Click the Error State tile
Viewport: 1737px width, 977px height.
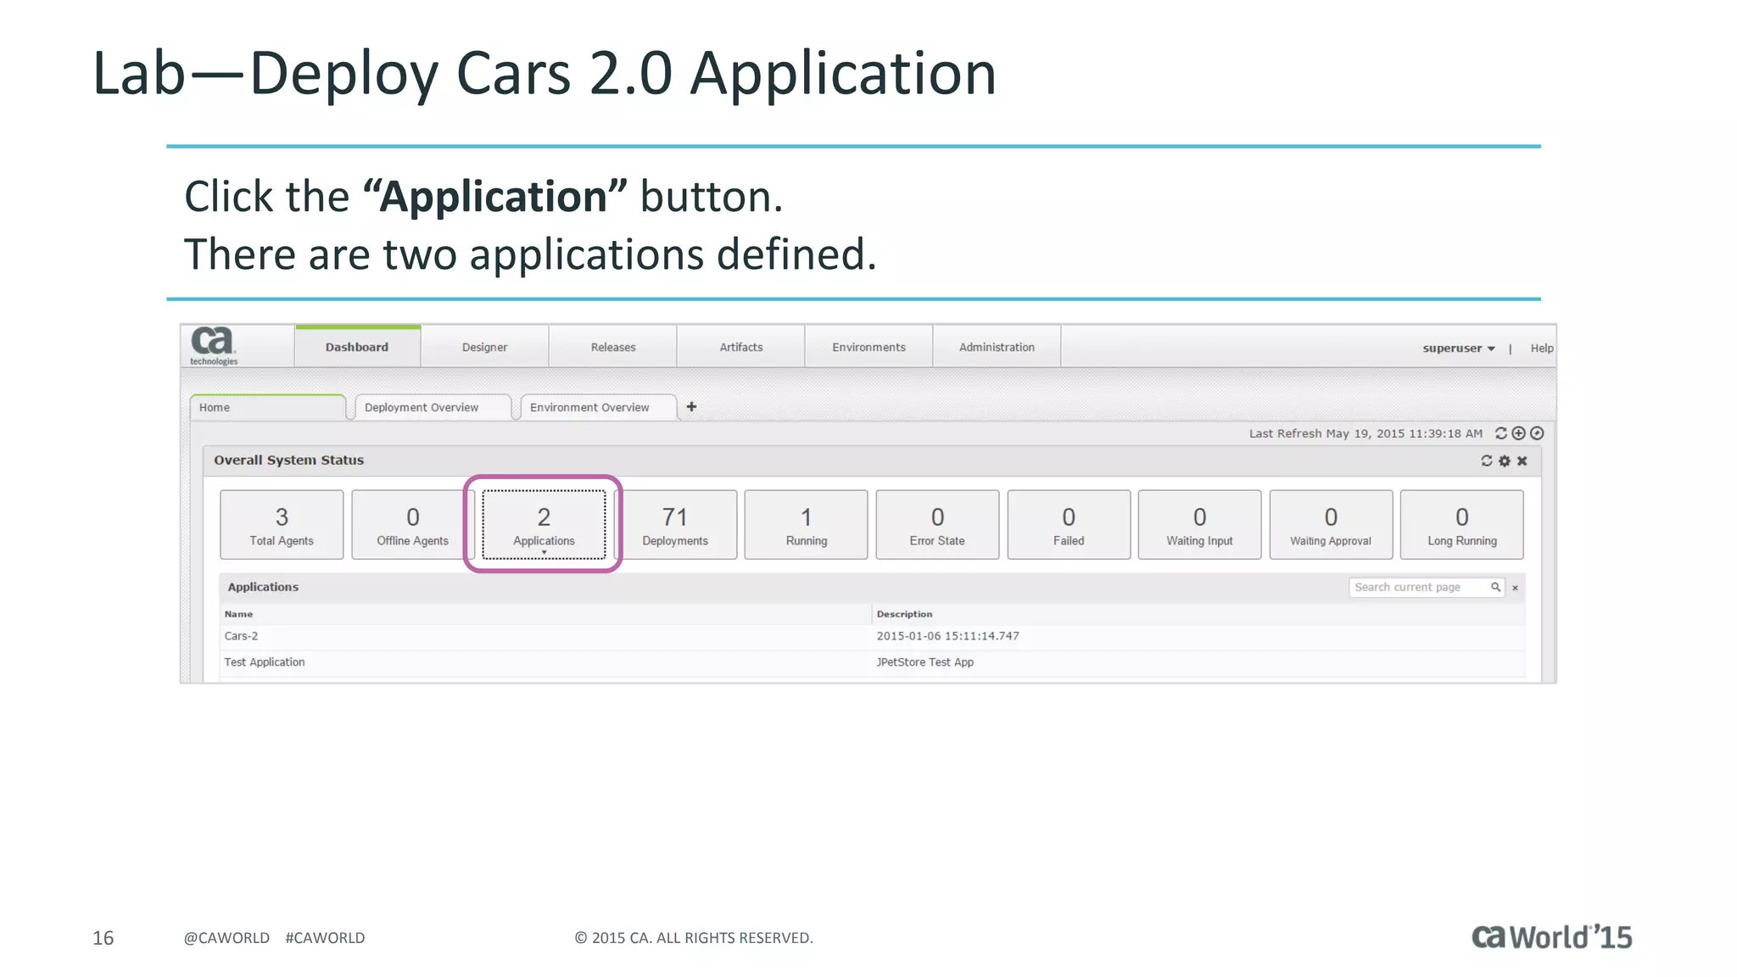click(937, 525)
